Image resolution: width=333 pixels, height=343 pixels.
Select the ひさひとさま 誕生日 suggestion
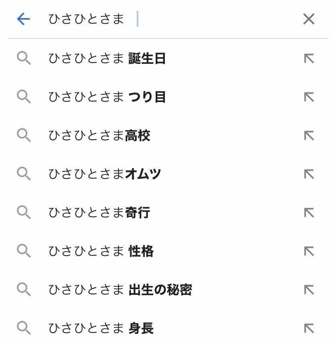coord(107,59)
